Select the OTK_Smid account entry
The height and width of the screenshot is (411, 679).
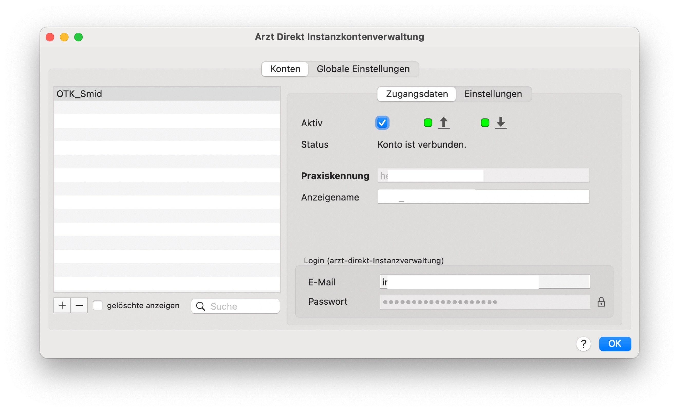point(167,94)
